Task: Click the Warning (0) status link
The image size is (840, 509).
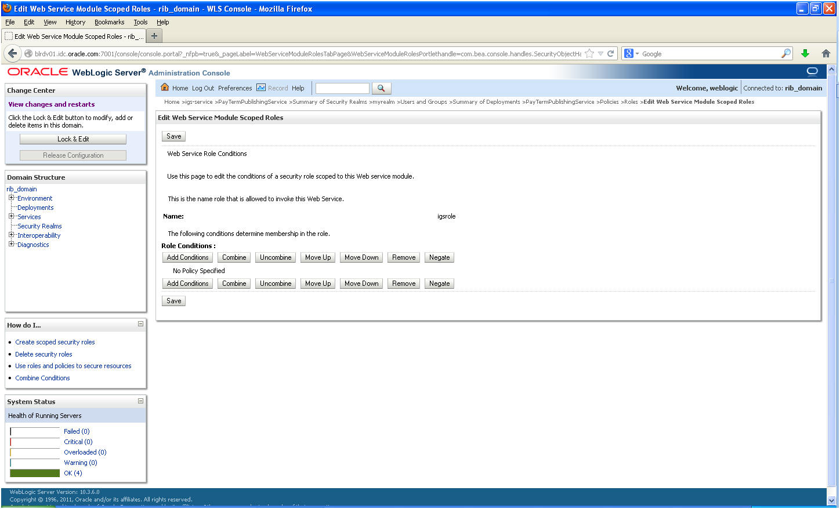Action: [81, 463]
